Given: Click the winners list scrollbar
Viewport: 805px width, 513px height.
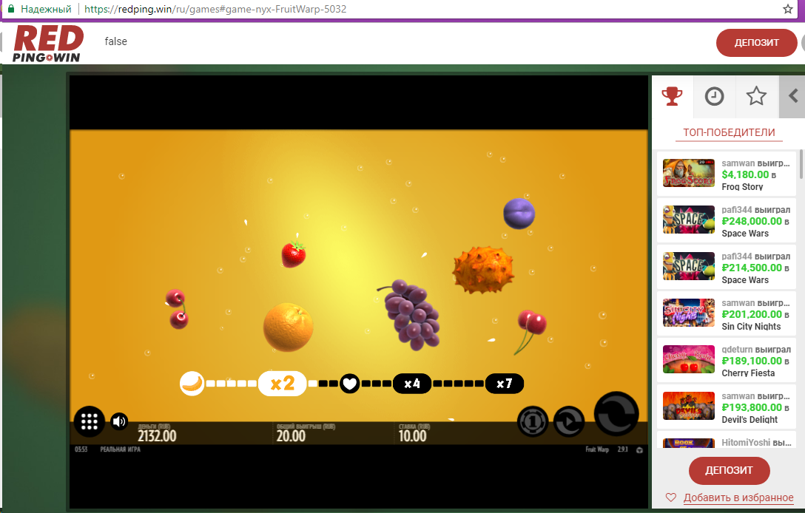Looking at the screenshot, I should 801,164.
